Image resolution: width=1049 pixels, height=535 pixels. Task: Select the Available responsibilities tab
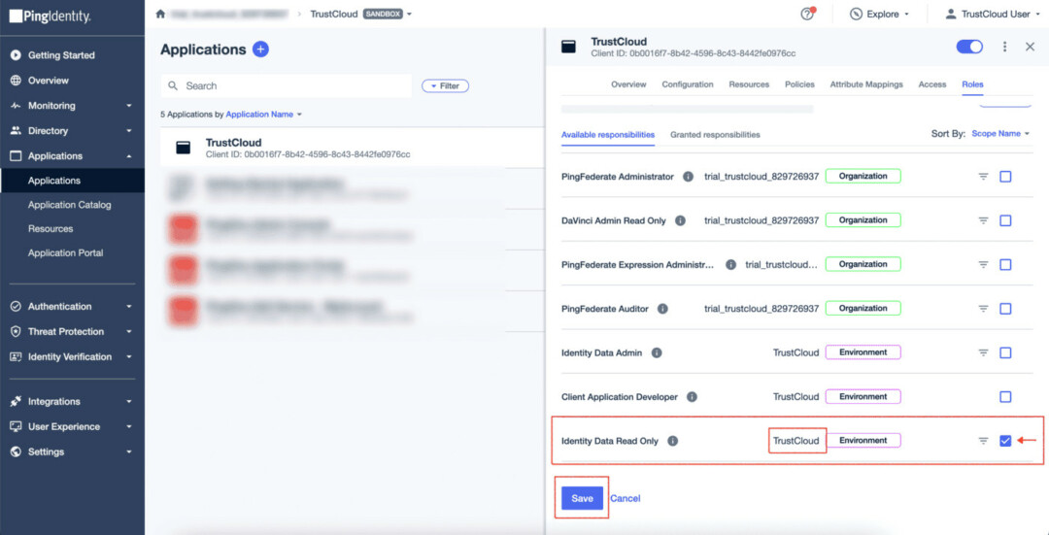[607, 134]
